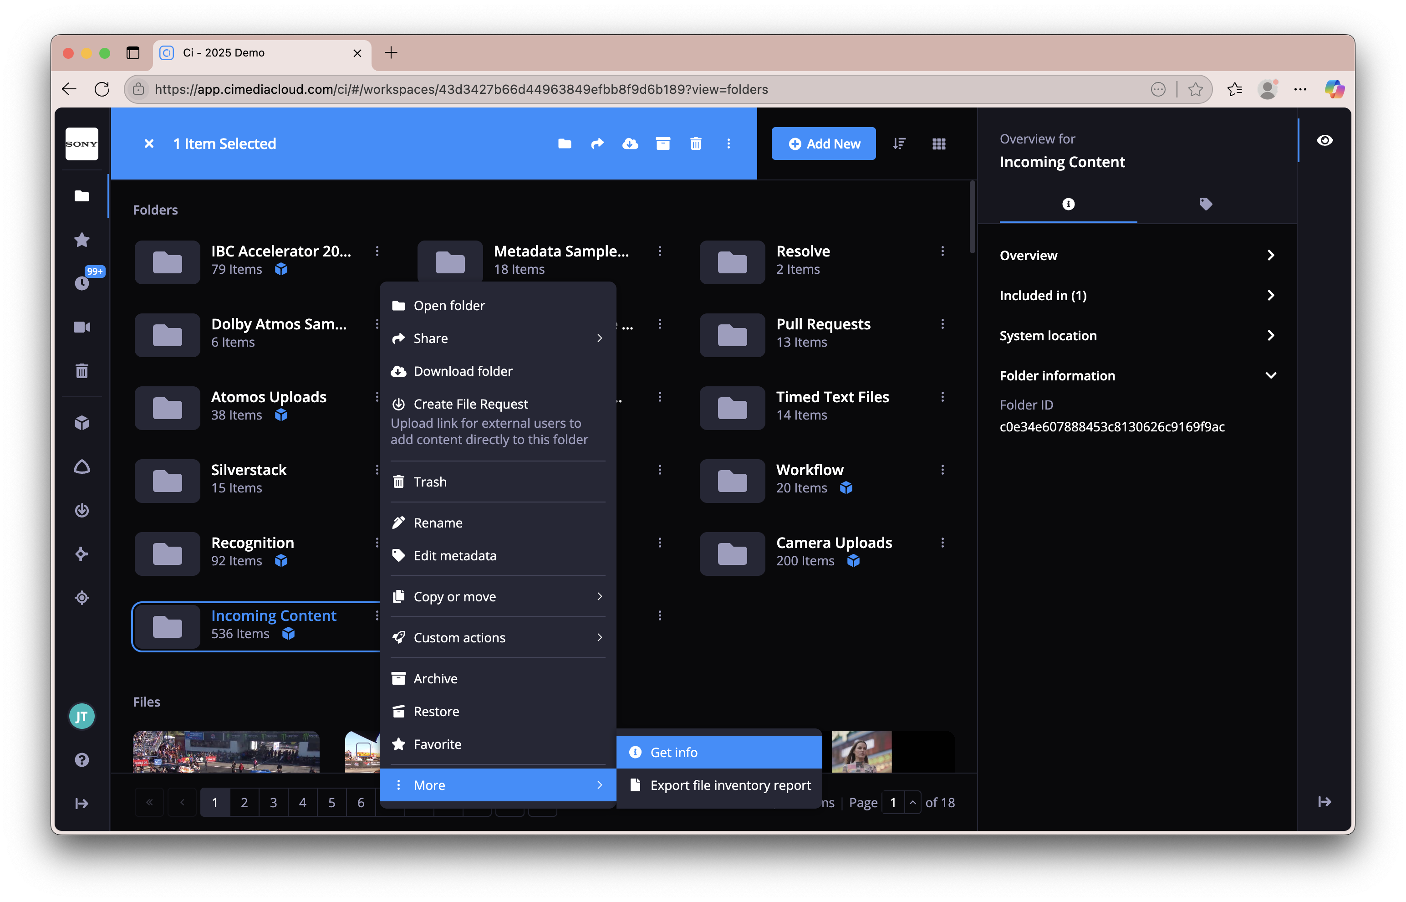Open a new browser tab

pos(391,53)
